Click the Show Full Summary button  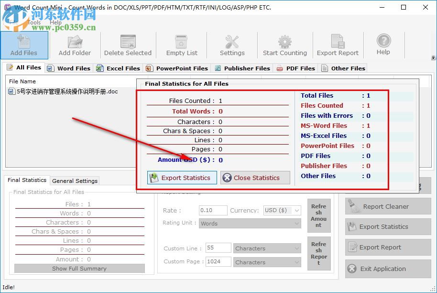79,269
